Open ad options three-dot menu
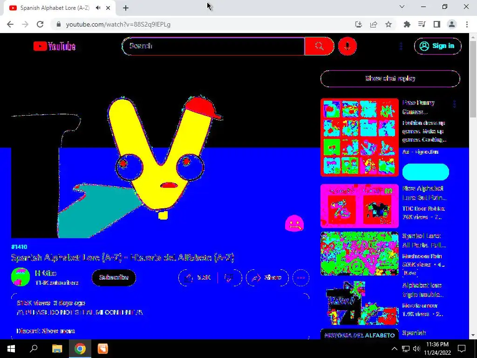477x358 pixels. click(x=455, y=104)
